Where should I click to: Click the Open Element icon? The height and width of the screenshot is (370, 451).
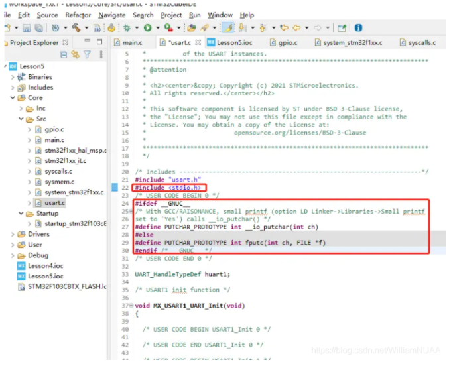point(192,28)
